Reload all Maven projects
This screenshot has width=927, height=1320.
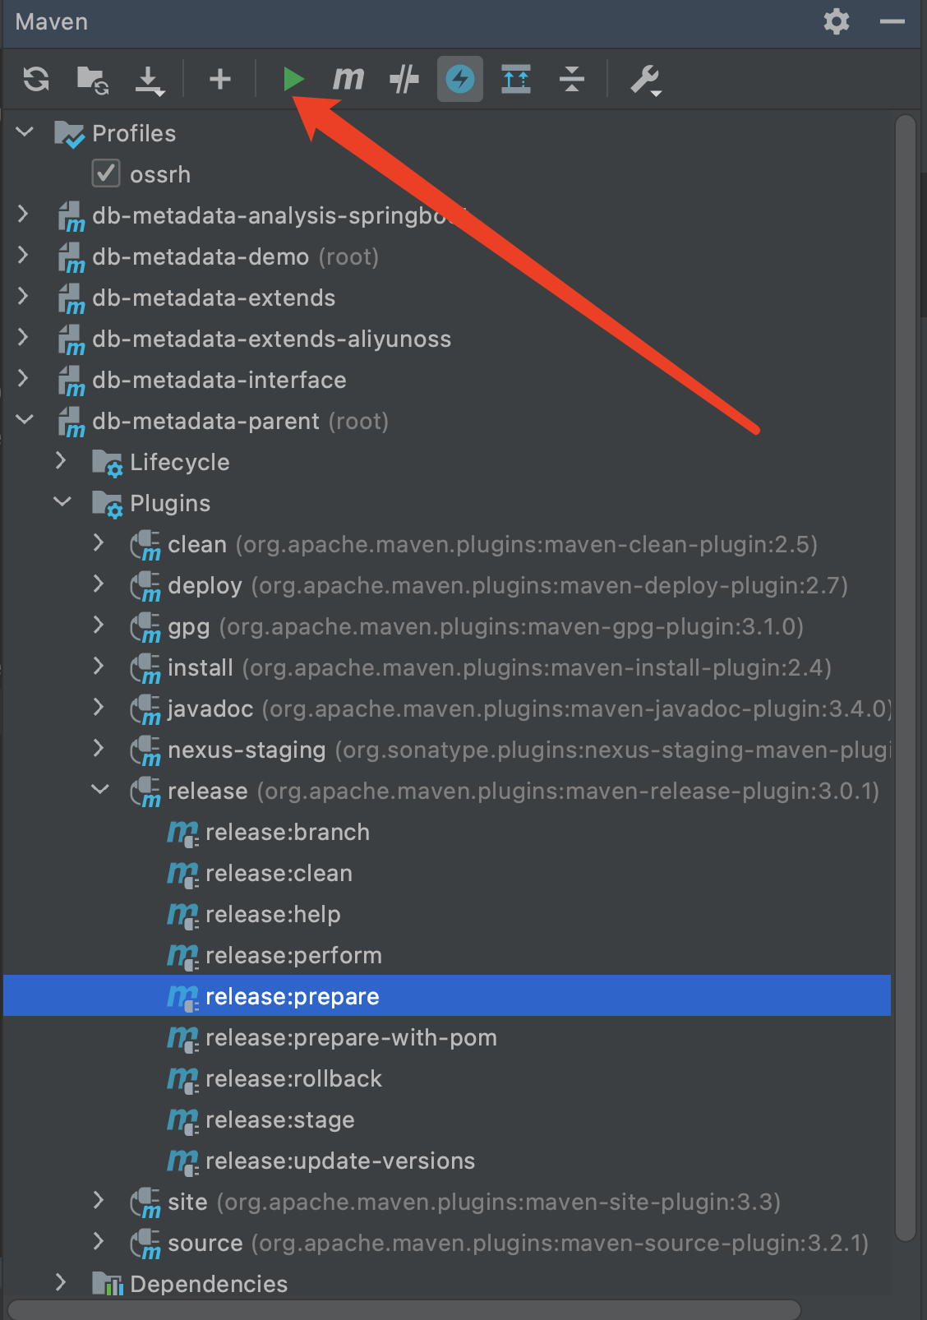(36, 79)
